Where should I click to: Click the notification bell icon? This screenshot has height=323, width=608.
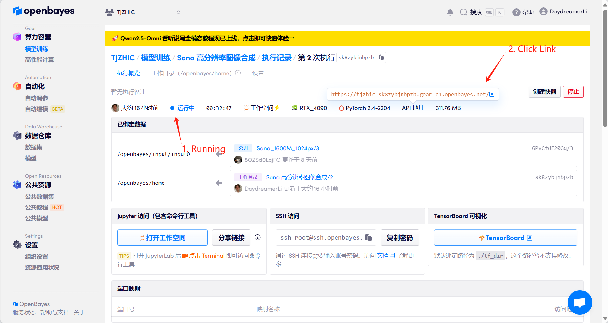point(450,12)
